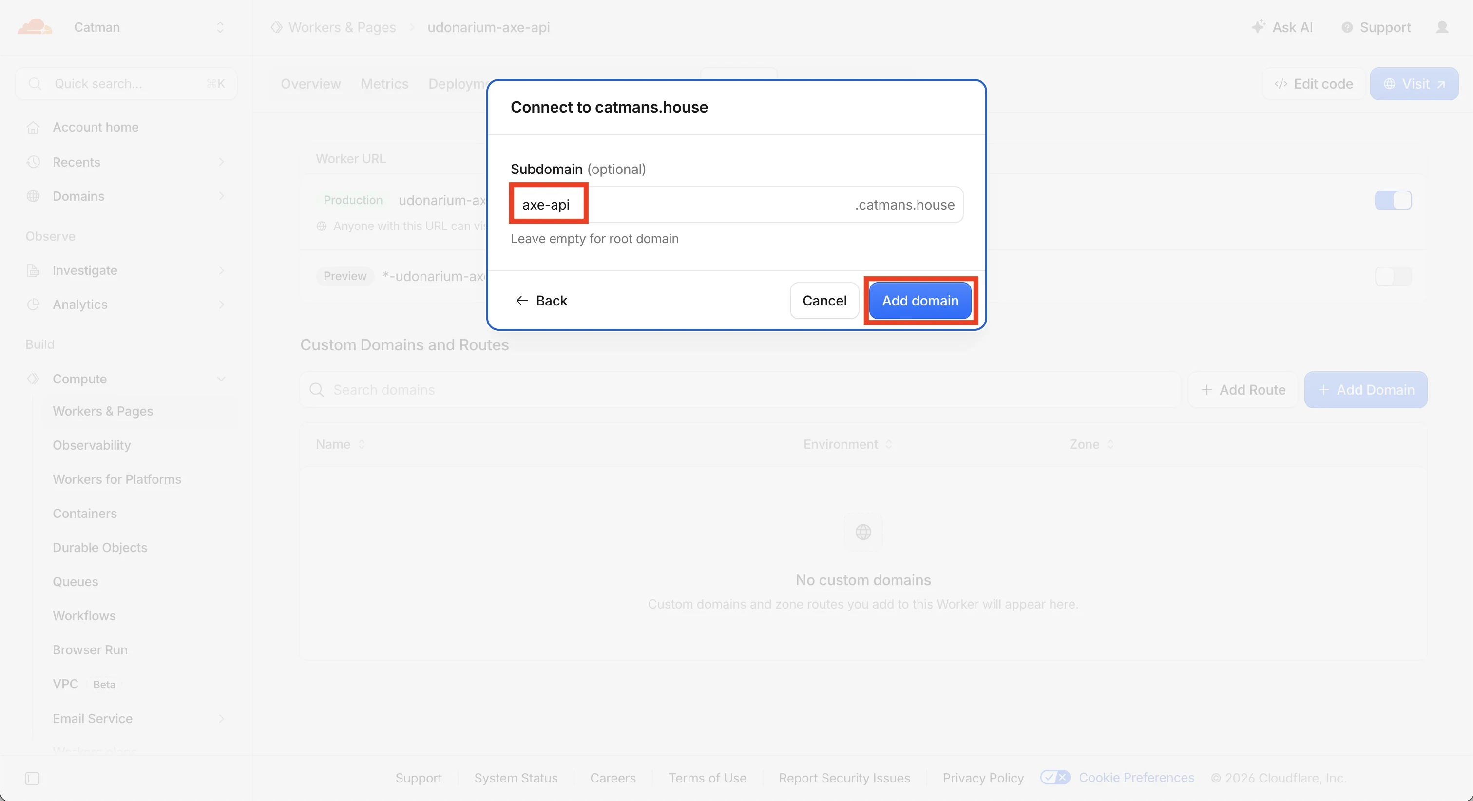Screen dimensions: 1473x801
Task: Click the Add Route button
Action: (x=1243, y=390)
